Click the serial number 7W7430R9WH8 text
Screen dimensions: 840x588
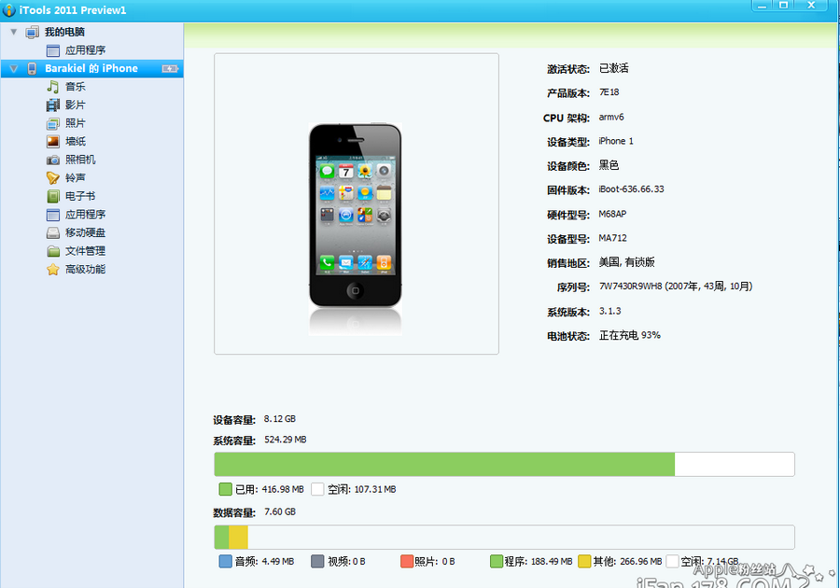[631, 287]
